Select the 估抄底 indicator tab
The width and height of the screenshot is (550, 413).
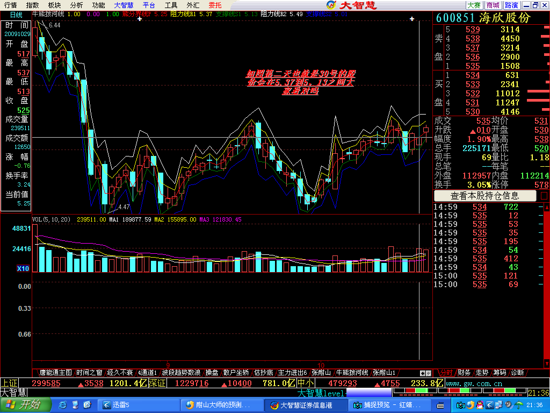(263, 373)
